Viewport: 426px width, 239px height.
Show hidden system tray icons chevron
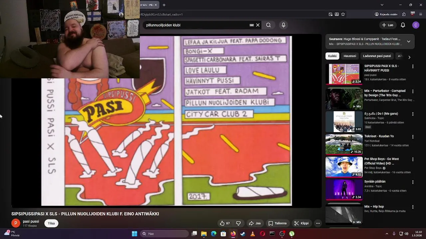point(387,234)
